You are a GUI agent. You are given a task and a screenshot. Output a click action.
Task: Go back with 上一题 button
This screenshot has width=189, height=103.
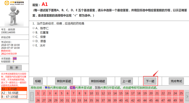click(127, 81)
